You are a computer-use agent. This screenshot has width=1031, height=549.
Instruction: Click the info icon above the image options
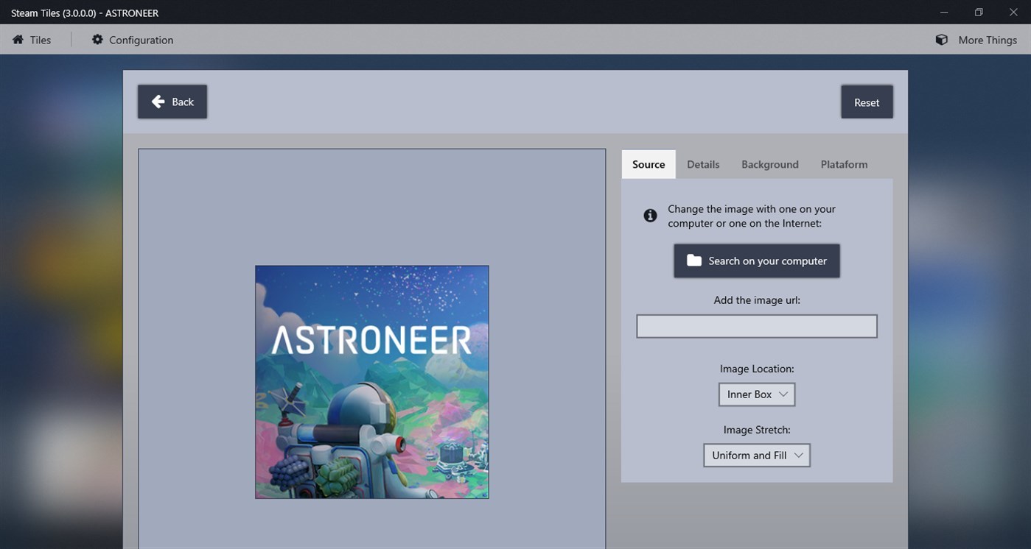(x=649, y=215)
